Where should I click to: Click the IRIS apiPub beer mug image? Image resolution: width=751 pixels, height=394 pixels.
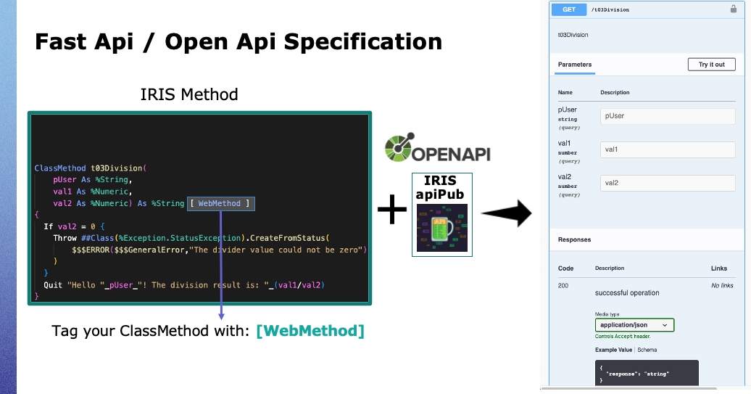441,227
